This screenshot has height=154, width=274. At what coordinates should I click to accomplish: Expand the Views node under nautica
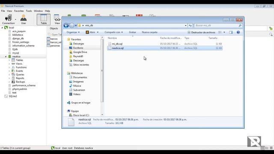9,64
